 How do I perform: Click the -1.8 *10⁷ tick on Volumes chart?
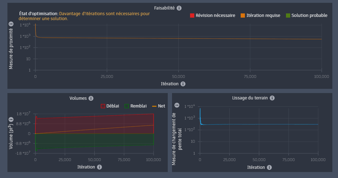[23, 153]
